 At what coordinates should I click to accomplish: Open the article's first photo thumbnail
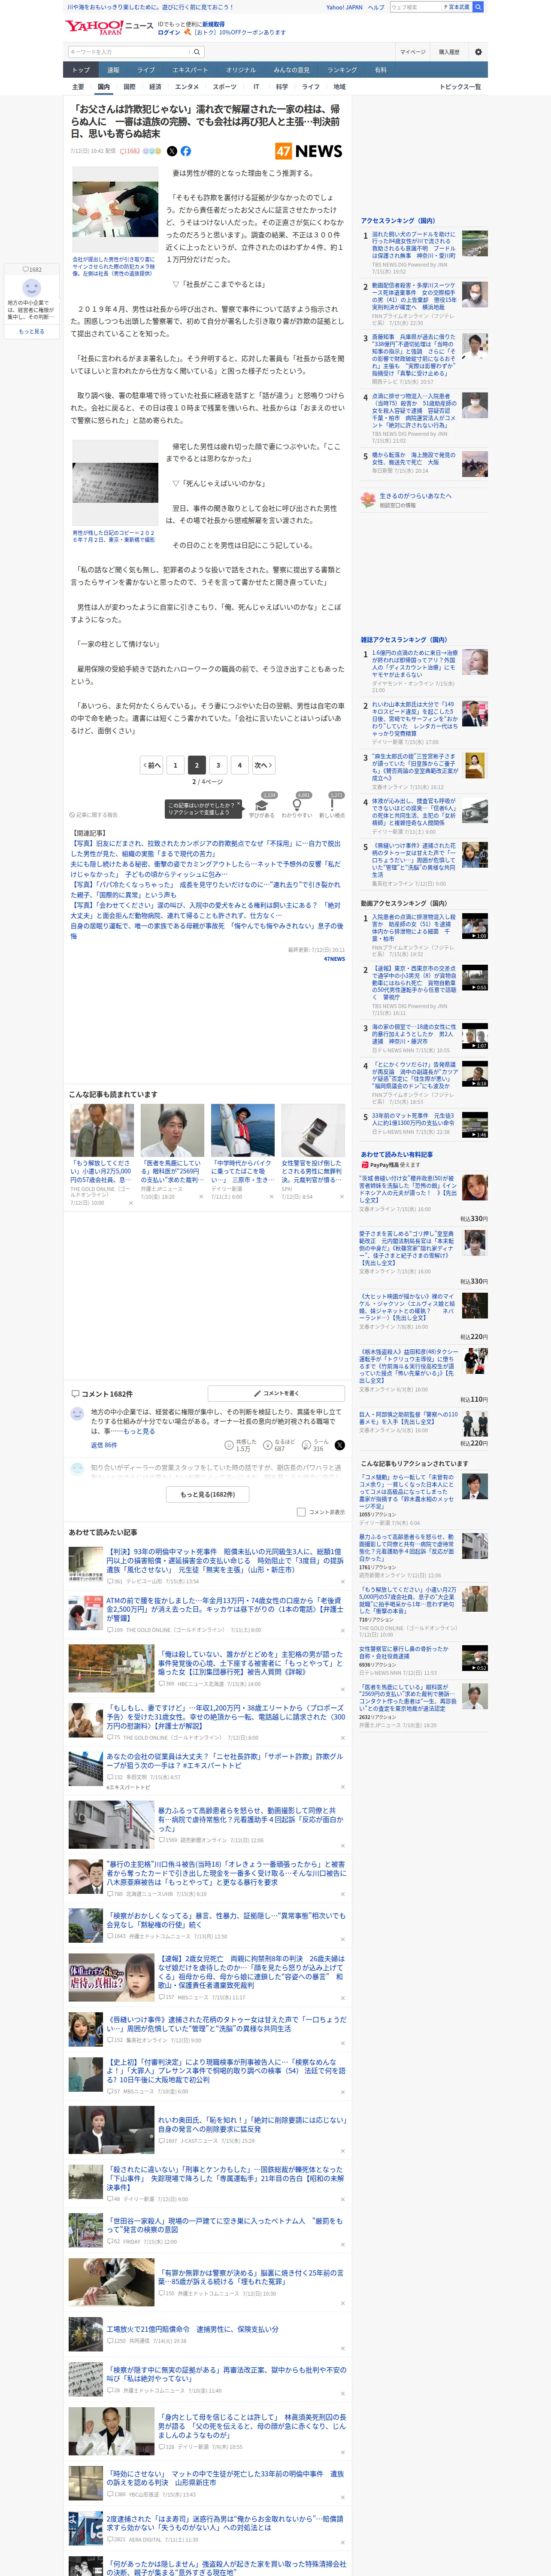(x=115, y=209)
